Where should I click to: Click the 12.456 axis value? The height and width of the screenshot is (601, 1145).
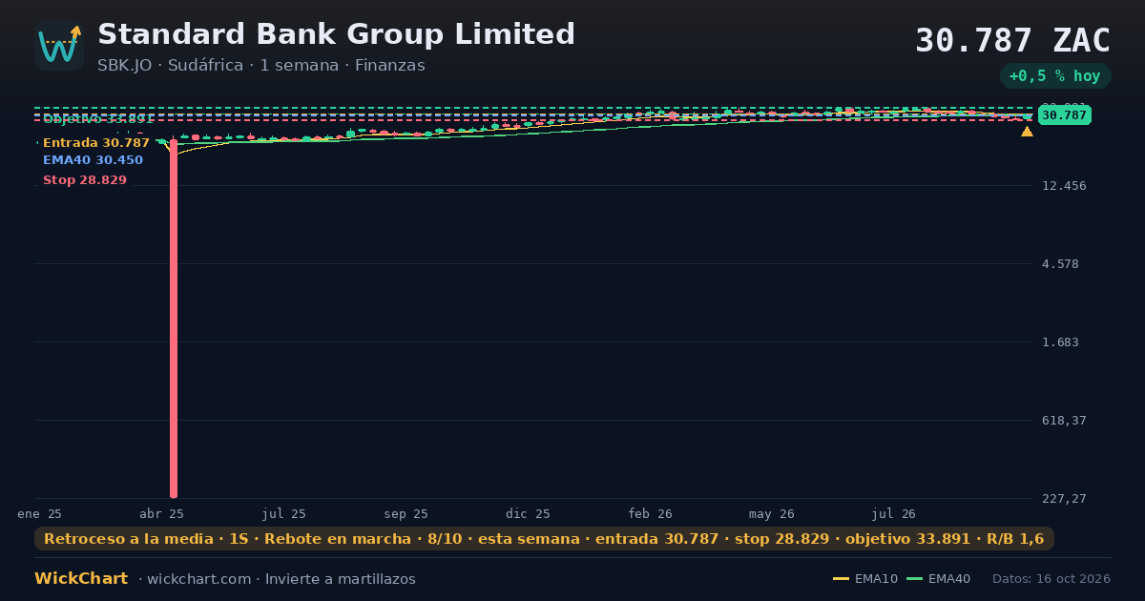pyautogui.click(x=1063, y=186)
